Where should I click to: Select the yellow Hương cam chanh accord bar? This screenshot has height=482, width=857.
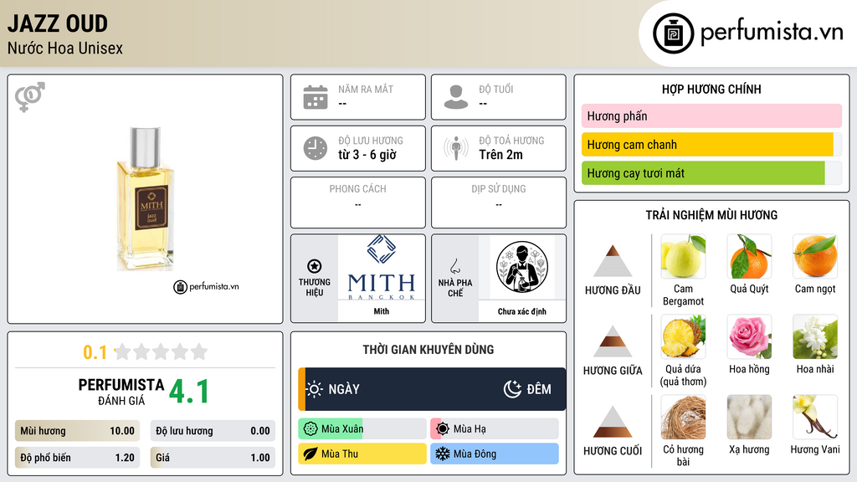coord(711,145)
